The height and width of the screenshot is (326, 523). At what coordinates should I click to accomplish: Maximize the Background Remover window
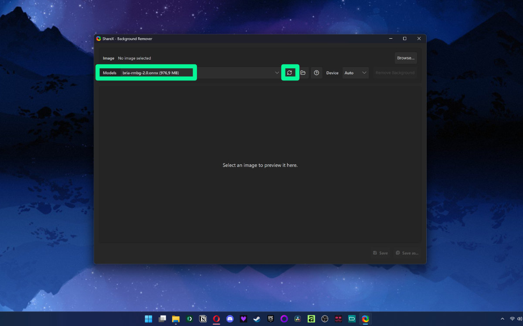point(404,39)
